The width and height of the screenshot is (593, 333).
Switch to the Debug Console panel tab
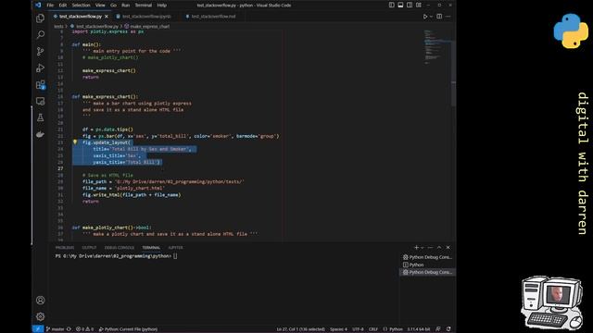[120, 248]
